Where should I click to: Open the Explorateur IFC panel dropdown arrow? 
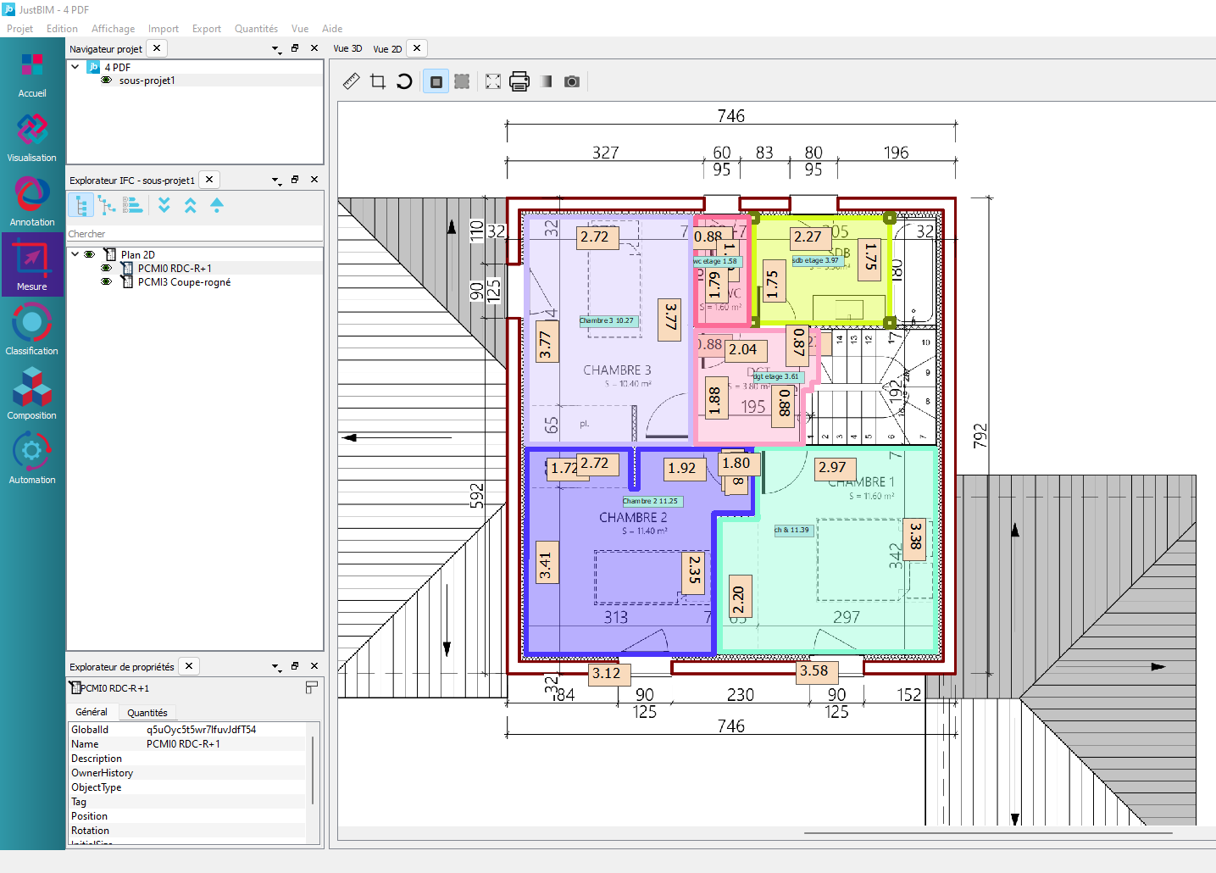(276, 181)
